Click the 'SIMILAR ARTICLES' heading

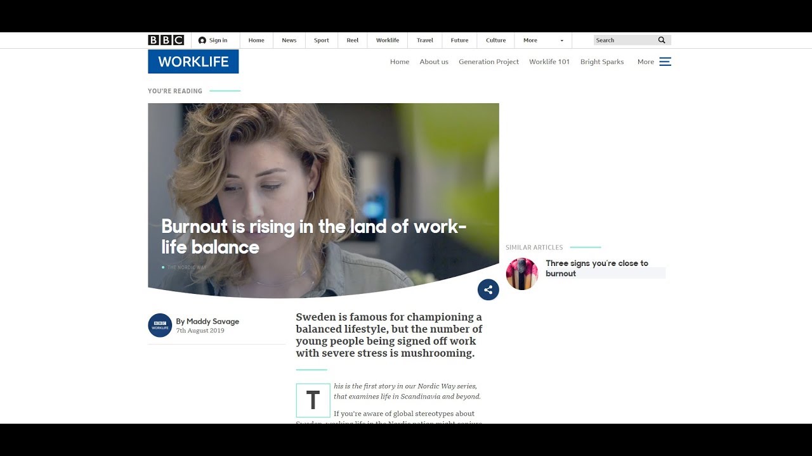(534, 248)
